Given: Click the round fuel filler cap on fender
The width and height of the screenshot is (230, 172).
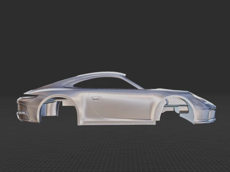Looking at the screenshot, I should point(159,93).
